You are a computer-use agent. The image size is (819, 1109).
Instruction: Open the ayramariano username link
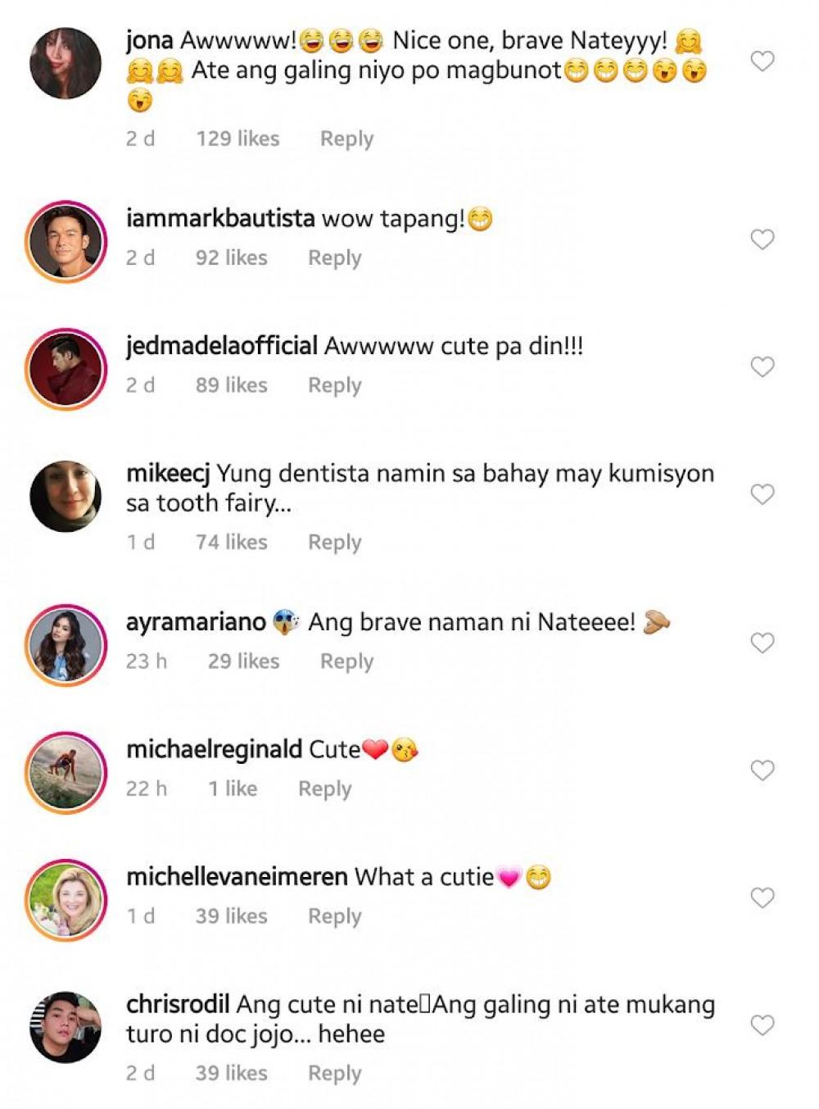196,622
